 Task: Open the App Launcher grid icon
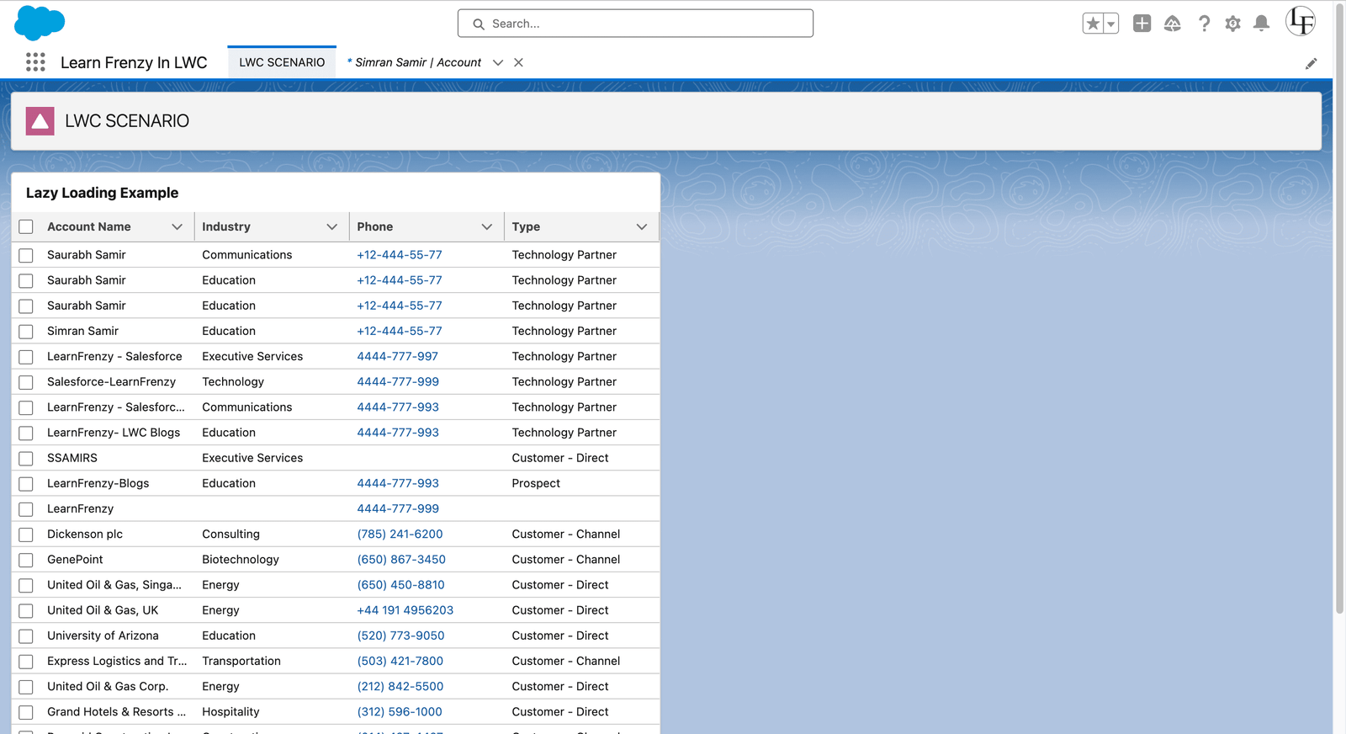tap(35, 62)
